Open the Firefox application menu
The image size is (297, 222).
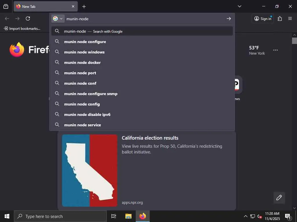coord(290,18)
